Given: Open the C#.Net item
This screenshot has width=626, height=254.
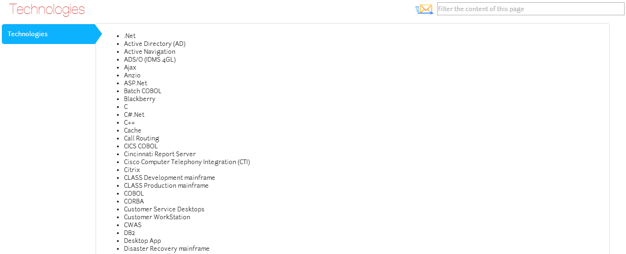Looking at the screenshot, I should point(134,115).
